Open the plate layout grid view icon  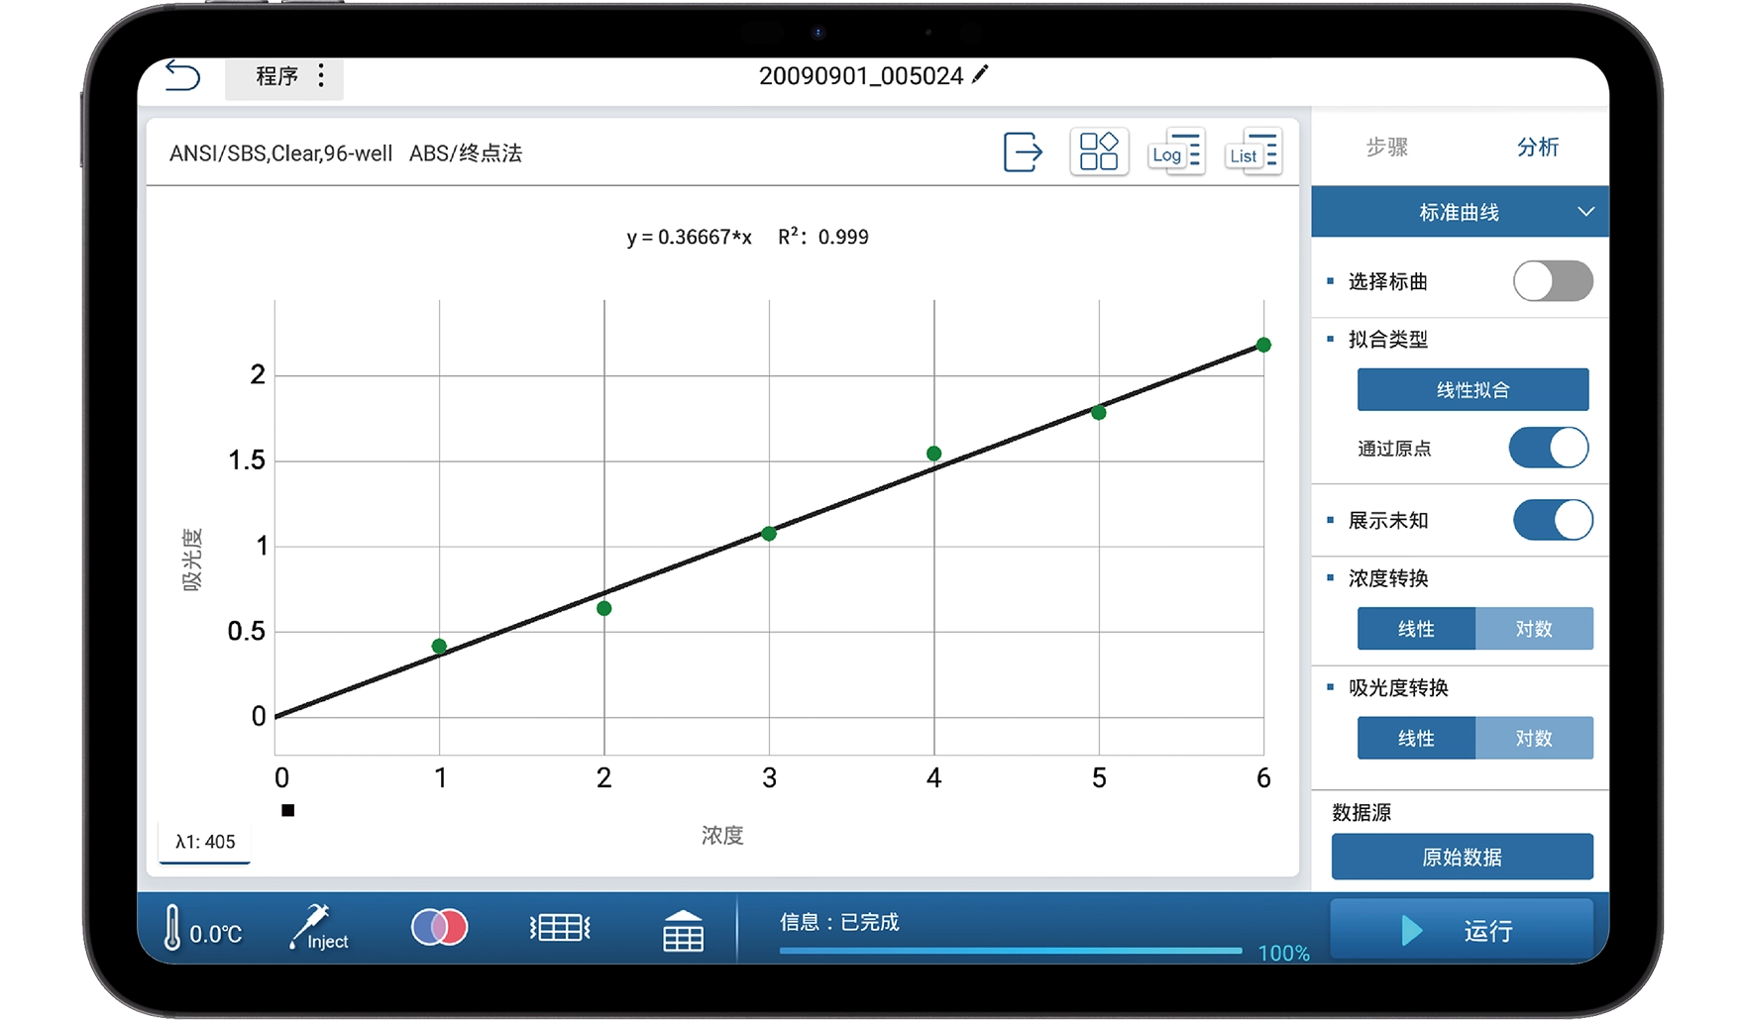coord(1099,153)
